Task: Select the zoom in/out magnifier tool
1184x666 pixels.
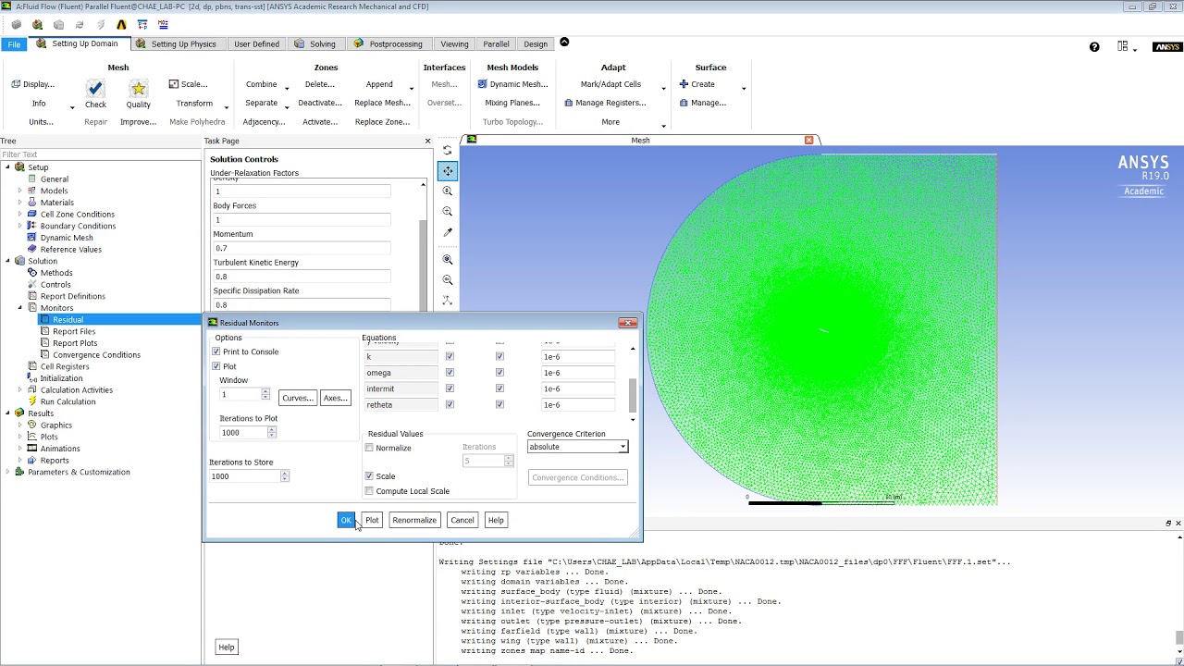Action: [x=448, y=191]
